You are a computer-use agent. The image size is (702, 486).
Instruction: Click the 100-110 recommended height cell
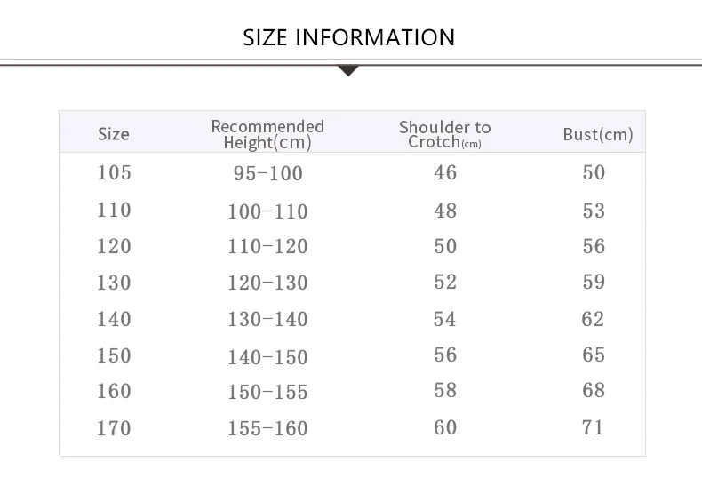coord(267,211)
